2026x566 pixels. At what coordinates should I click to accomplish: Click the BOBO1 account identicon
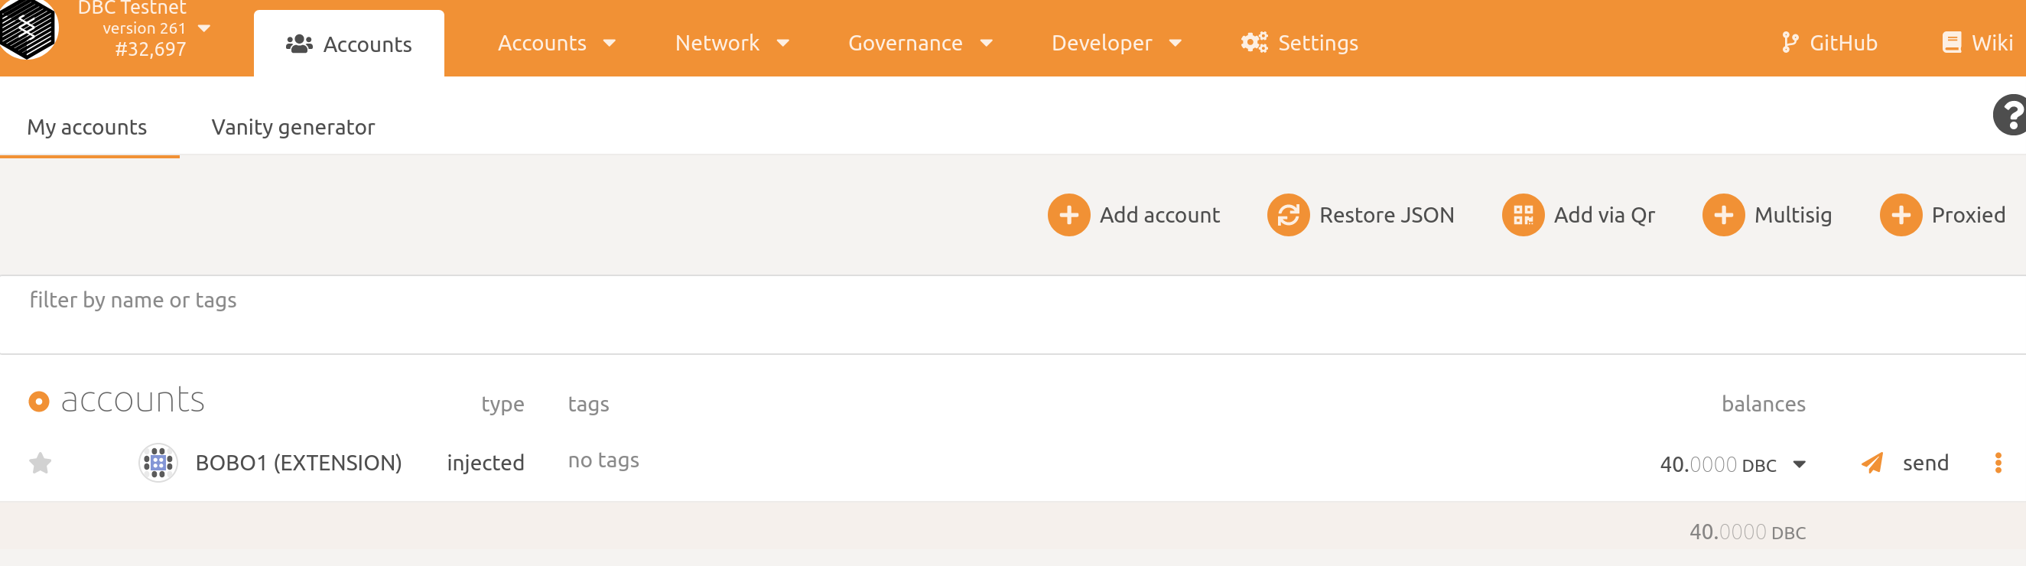[158, 462]
